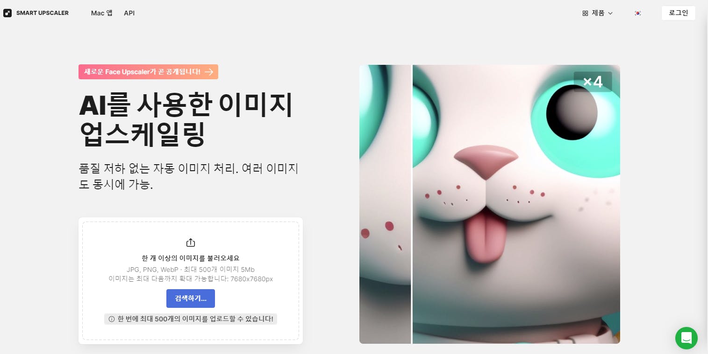The width and height of the screenshot is (708, 354).
Task: Click the ×4 scale badge on preview
Action: 593,82
